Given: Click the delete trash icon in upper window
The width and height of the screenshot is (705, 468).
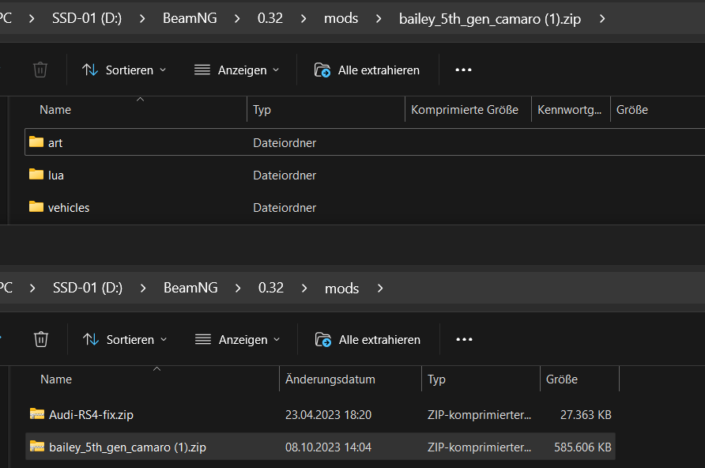Looking at the screenshot, I should coord(40,70).
